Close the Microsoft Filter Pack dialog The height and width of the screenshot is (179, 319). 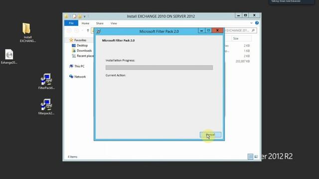tap(217, 31)
